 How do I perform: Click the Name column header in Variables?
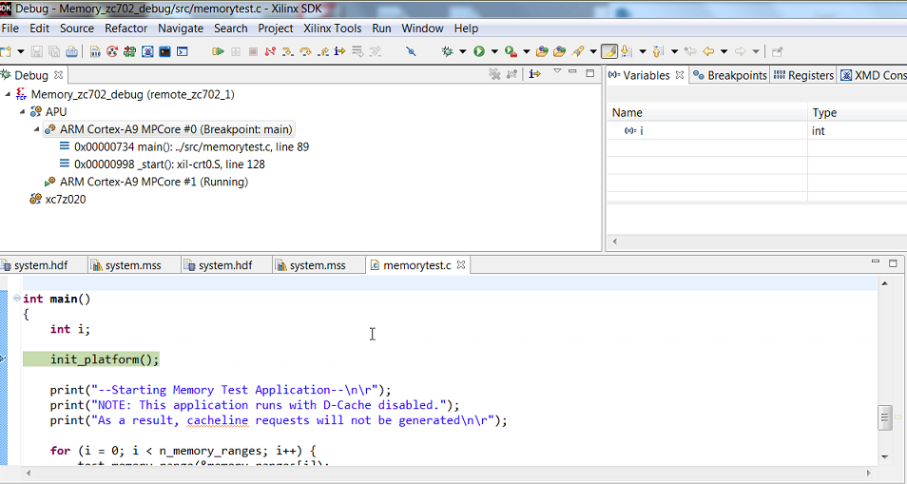[x=707, y=113]
